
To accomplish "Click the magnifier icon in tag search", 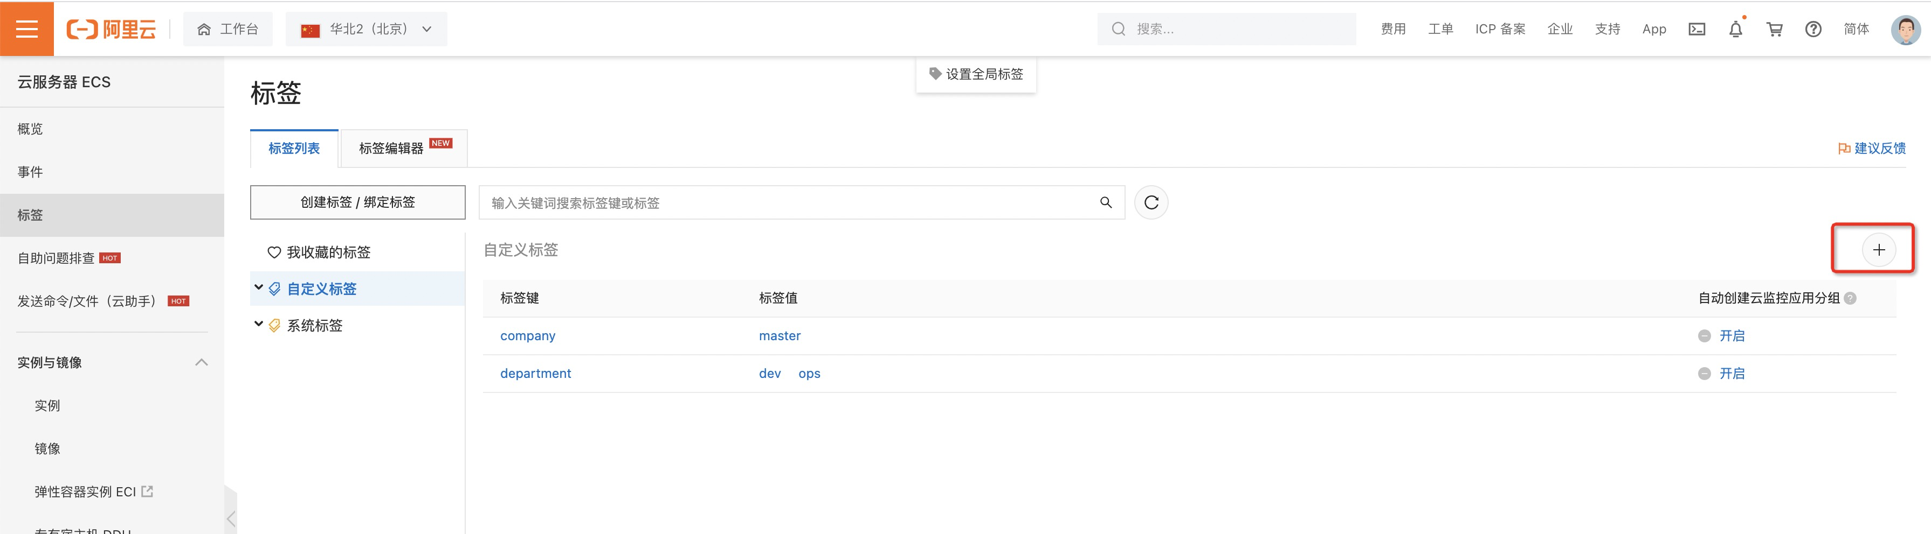I will click(x=1106, y=202).
